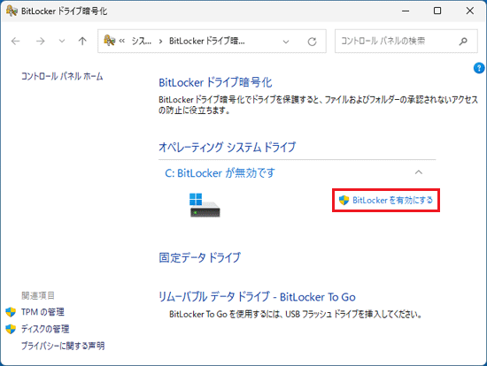Open コントロール パネル ホーム link

point(62,76)
